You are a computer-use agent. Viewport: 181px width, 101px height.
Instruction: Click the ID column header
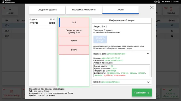pyautogui.click(x=6, y=20)
